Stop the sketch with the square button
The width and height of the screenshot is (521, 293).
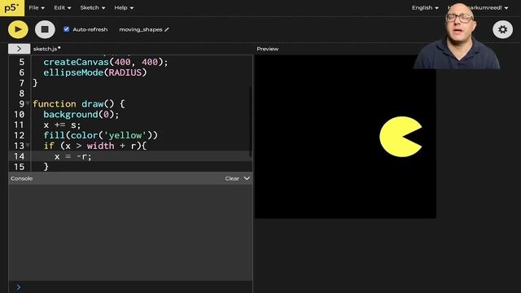click(x=45, y=29)
